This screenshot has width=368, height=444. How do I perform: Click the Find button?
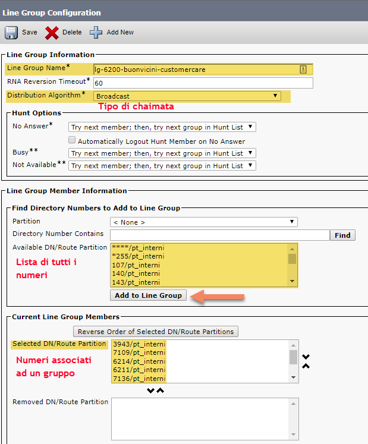click(342, 235)
